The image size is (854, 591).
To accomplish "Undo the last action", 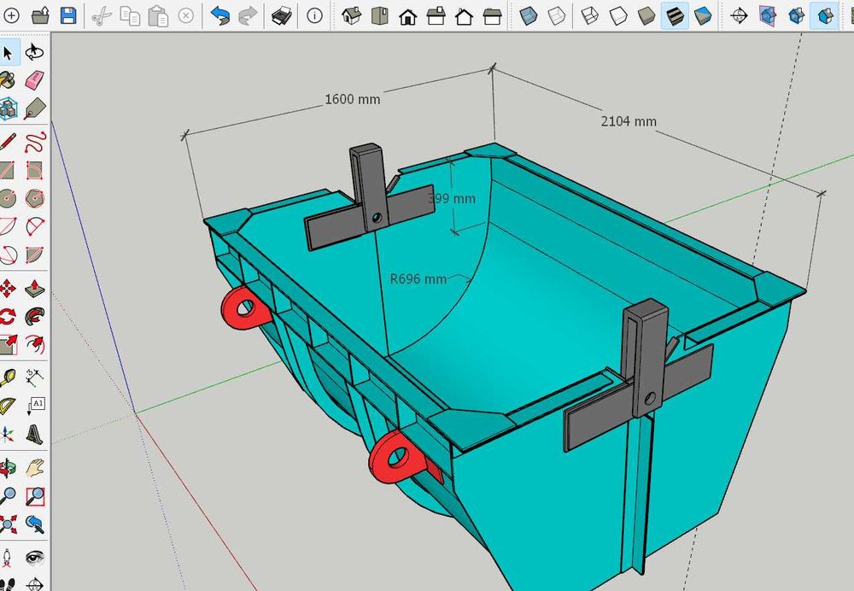I will click(219, 15).
